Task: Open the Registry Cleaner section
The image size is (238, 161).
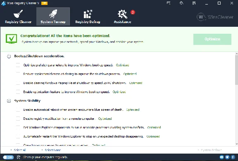Action: tap(18, 16)
